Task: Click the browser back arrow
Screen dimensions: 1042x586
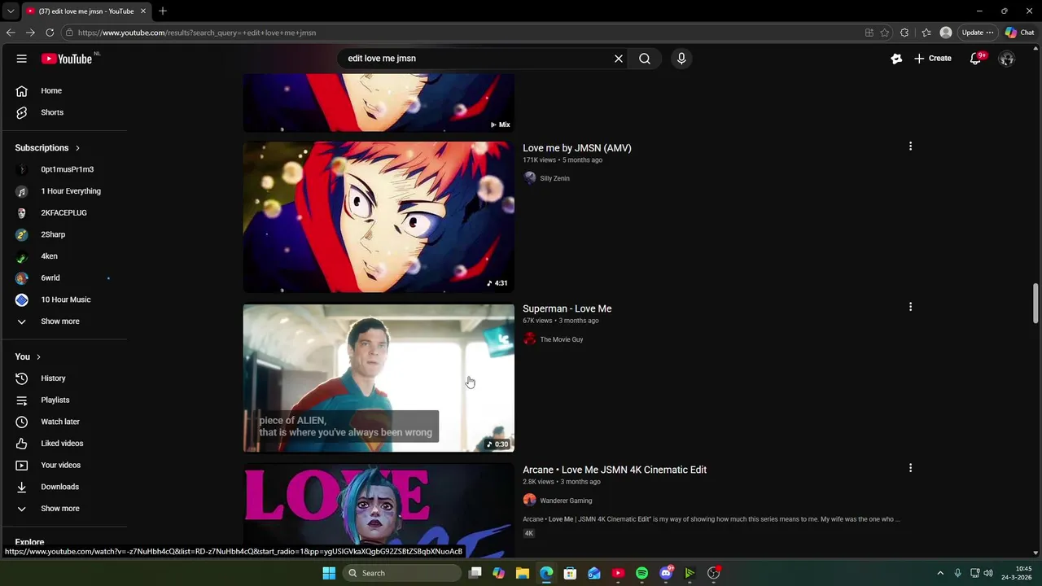Action: (x=11, y=33)
